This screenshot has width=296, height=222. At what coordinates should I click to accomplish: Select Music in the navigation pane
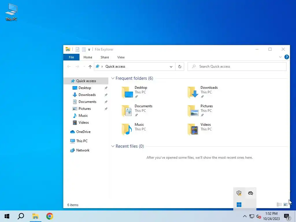click(83, 116)
